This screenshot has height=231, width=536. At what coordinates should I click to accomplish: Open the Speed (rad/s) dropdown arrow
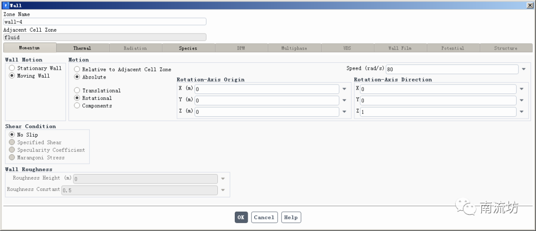(524, 69)
